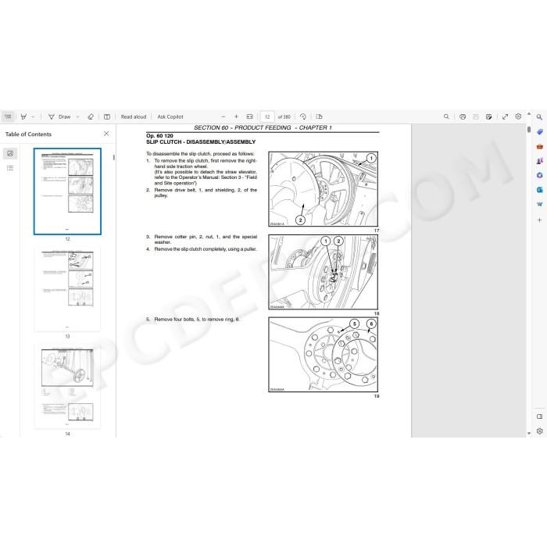Click the 'Table of Contents' panel title

[x=28, y=134]
